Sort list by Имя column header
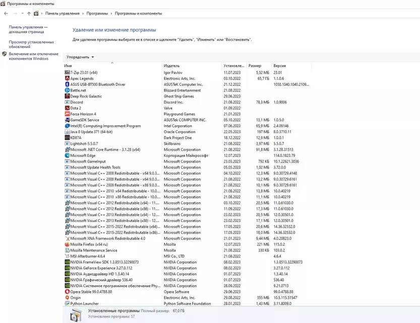 coord(112,66)
